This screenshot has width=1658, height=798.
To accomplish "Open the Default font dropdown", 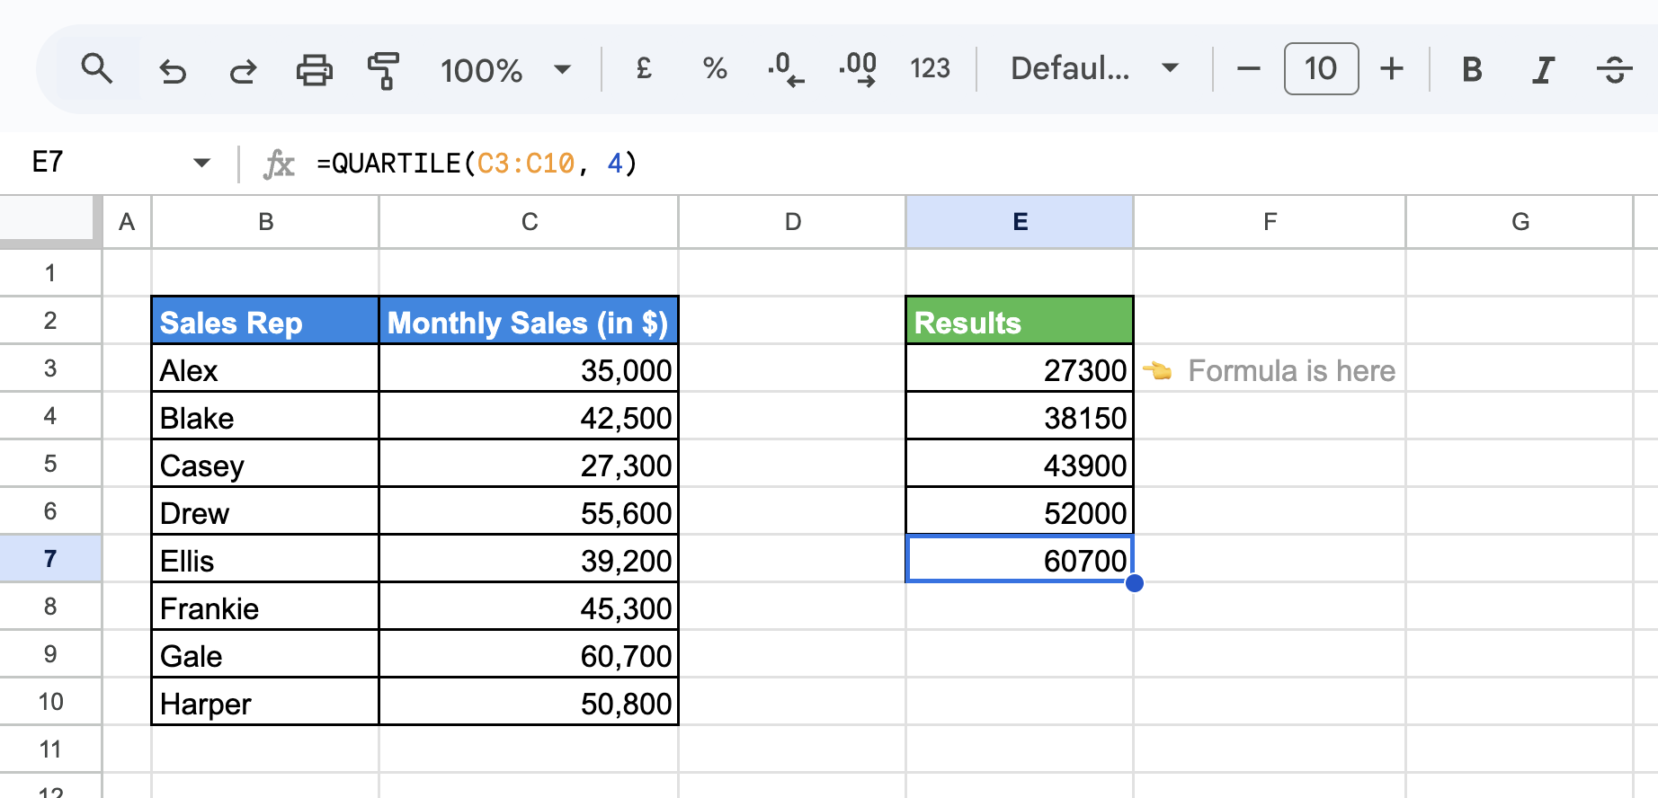I will click(x=1094, y=68).
